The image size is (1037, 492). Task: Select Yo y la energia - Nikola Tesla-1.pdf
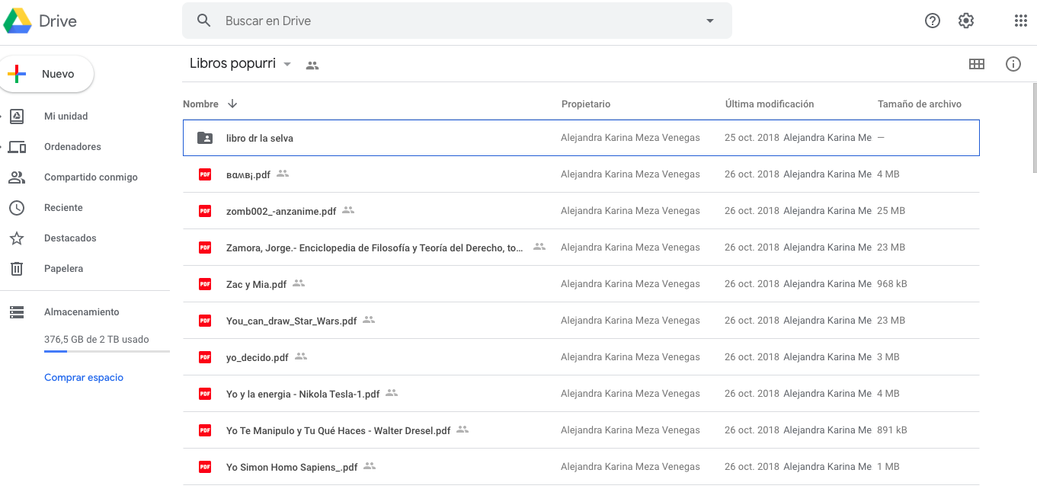pos(581,394)
